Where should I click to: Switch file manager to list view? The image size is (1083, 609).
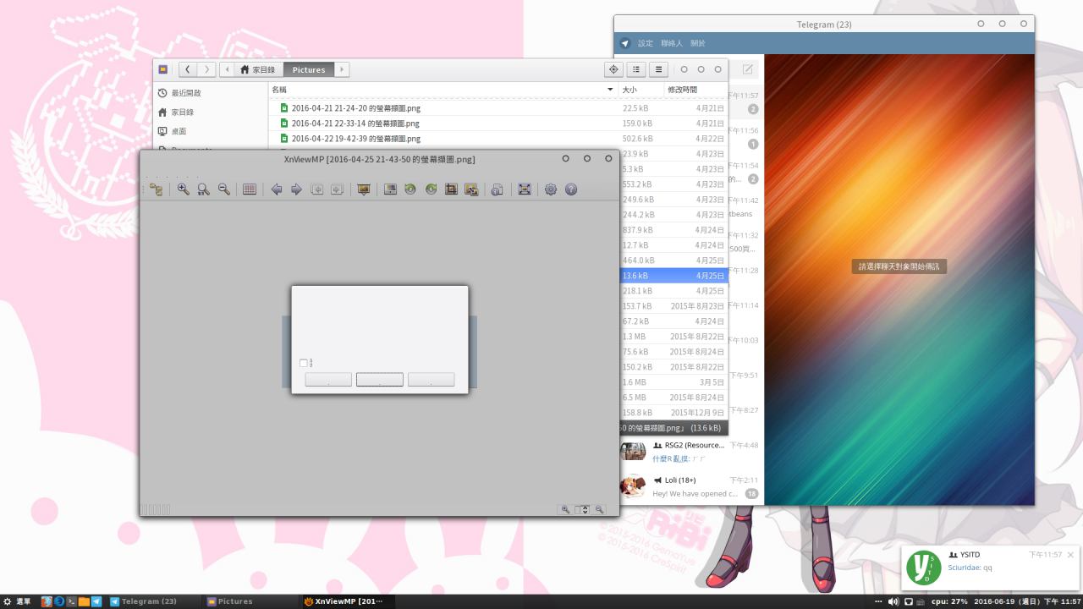coord(636,69)
